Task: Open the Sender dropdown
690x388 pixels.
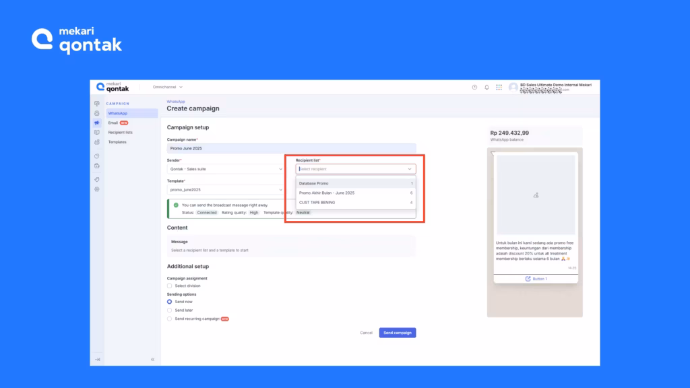Action: pos(225,169)
